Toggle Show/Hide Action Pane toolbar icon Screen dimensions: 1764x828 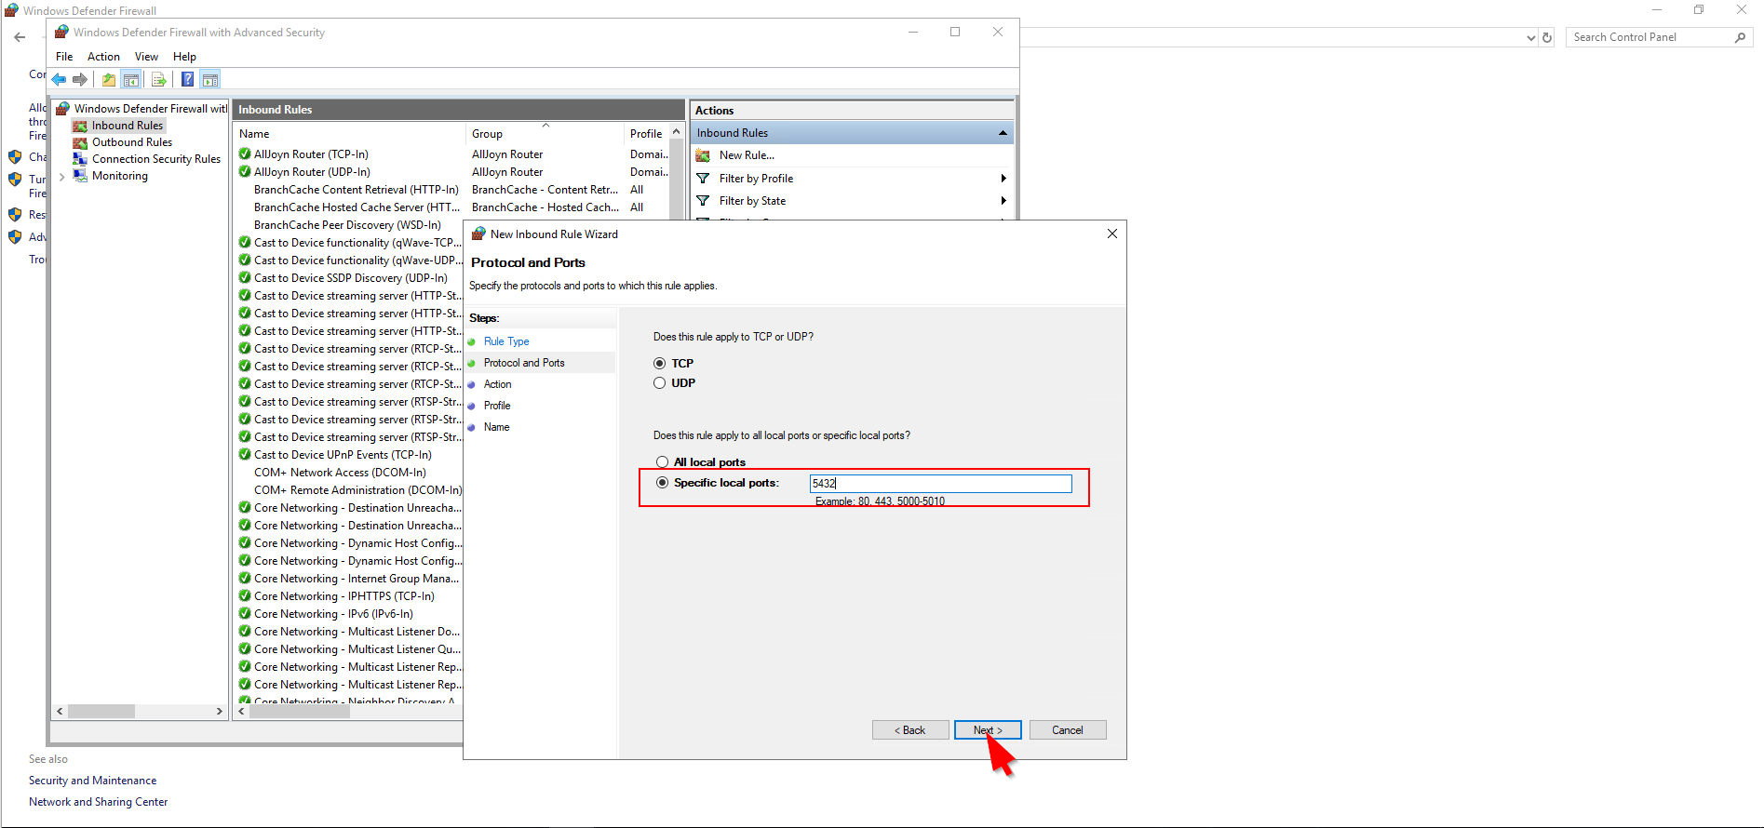tap(210, 80)
